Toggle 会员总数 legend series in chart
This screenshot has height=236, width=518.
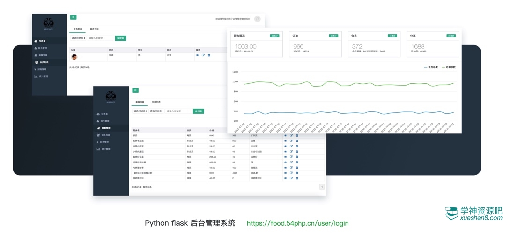tap(431, 67)
